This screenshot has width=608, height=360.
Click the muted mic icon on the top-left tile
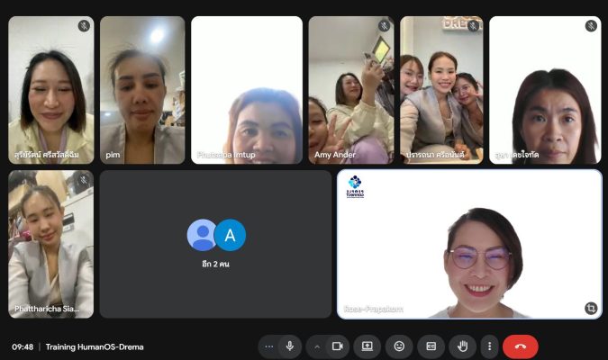point(84,26)
